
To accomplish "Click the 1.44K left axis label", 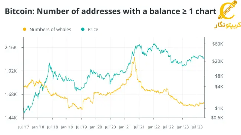I will point(11,118).
